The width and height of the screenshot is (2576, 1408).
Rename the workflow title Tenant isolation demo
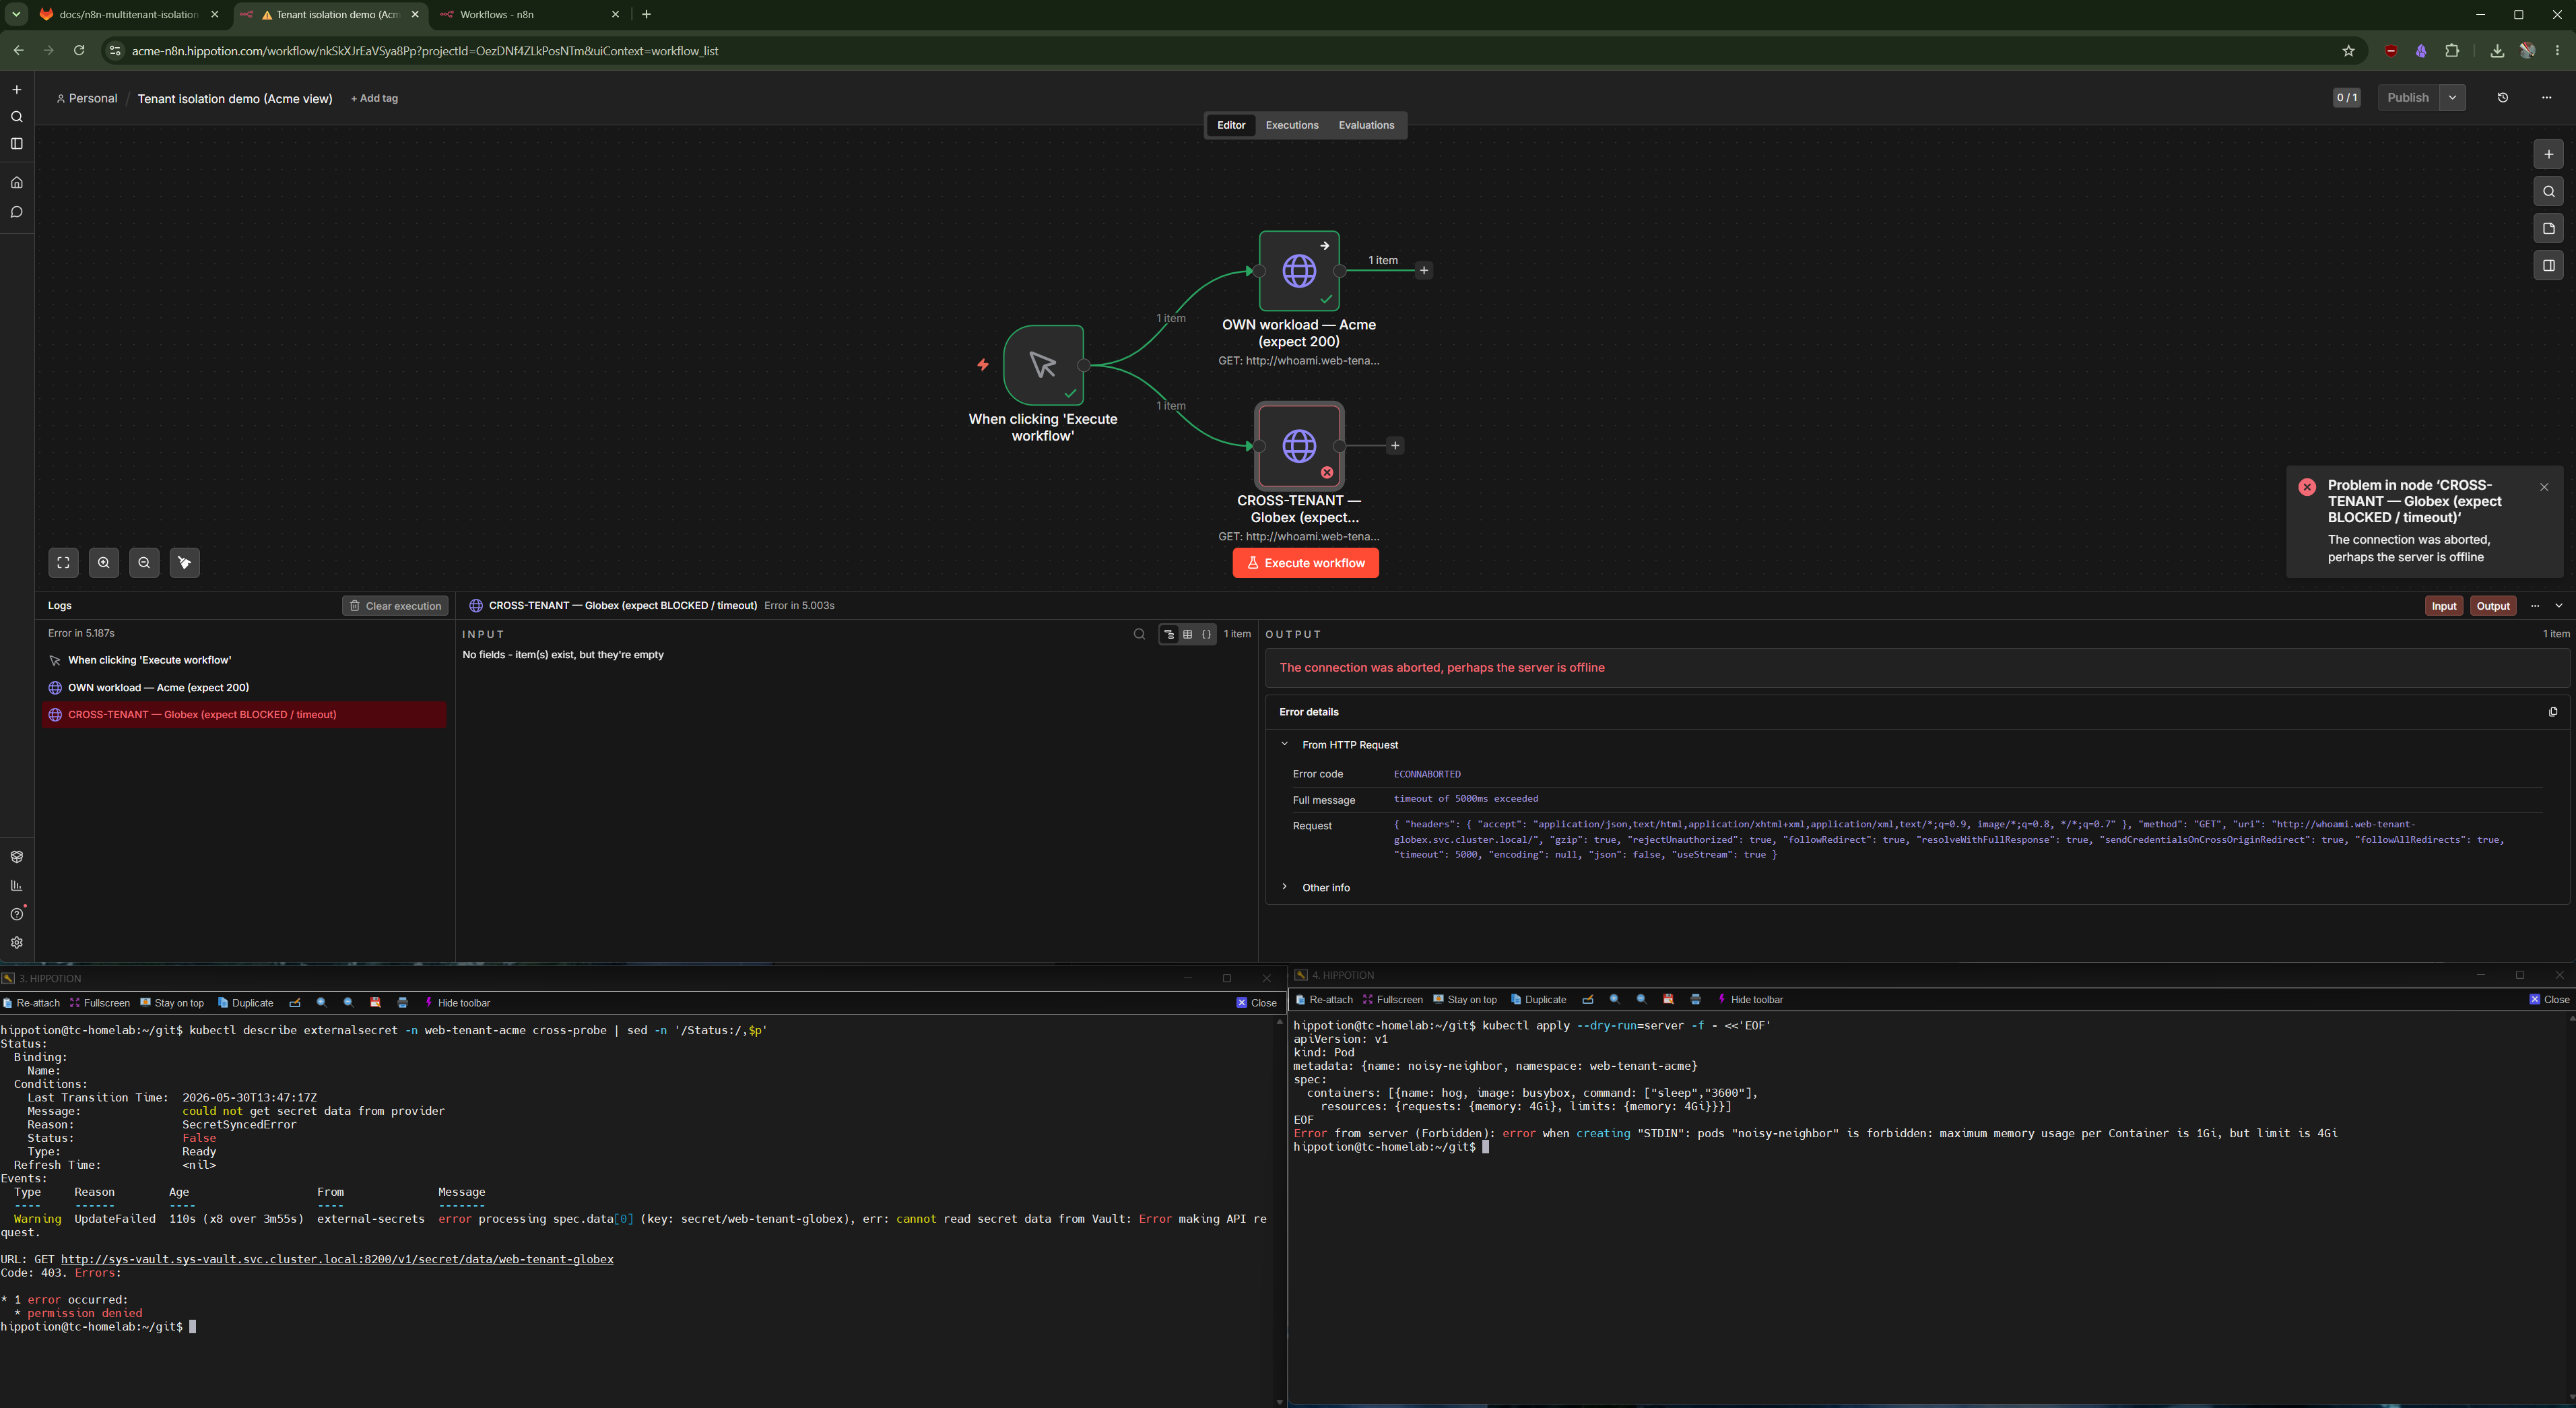[235, 99]
